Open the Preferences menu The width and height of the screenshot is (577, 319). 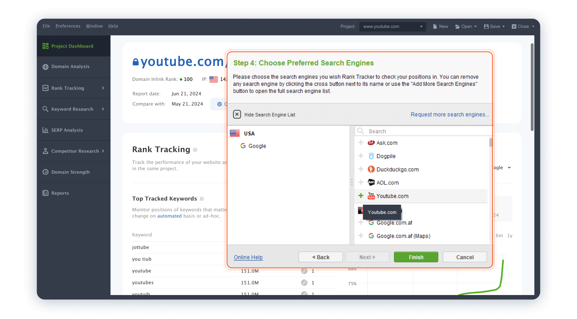point(68,26)
